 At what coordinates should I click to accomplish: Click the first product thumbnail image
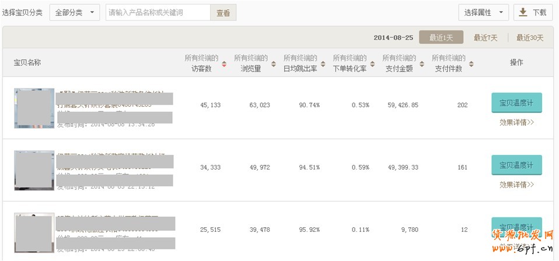point(34,108)
